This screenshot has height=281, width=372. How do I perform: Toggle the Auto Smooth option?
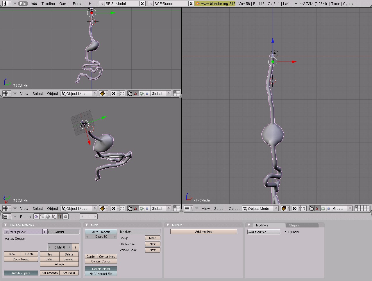click(101, 232)
